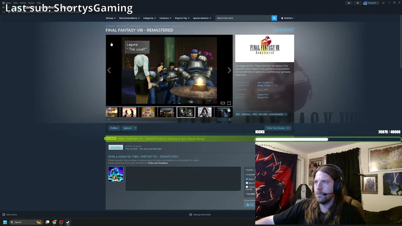The image size is (402, 226).
Task: Open the Steam announcements megaphone icon
Action: pyautogui.click(x=349, y=3)
